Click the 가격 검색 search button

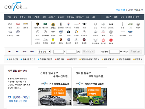coord(88,52)
